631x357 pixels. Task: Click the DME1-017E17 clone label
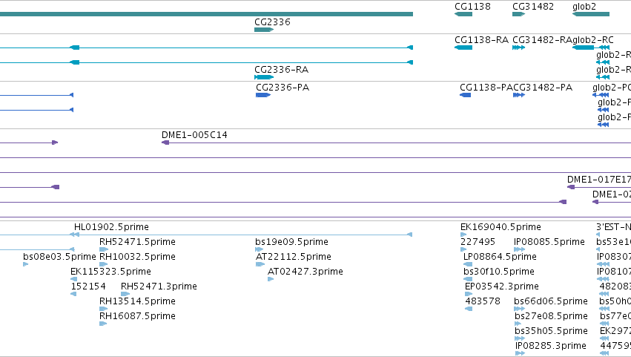(599, 180)
